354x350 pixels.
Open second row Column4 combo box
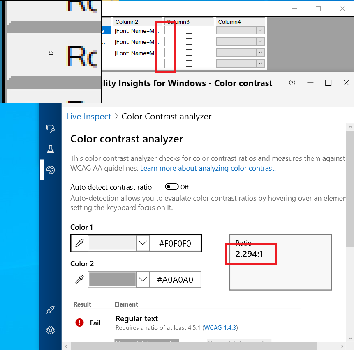point(240,41)
